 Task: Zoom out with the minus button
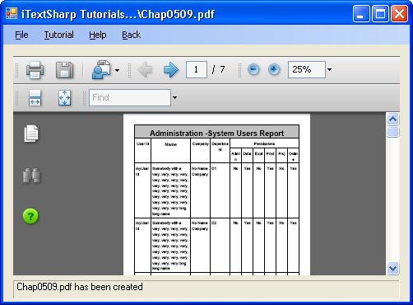[253, 69]
